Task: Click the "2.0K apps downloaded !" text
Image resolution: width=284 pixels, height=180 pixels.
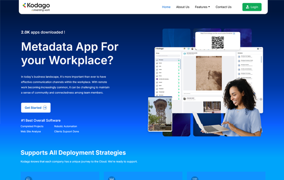Action: click(43, 32)
